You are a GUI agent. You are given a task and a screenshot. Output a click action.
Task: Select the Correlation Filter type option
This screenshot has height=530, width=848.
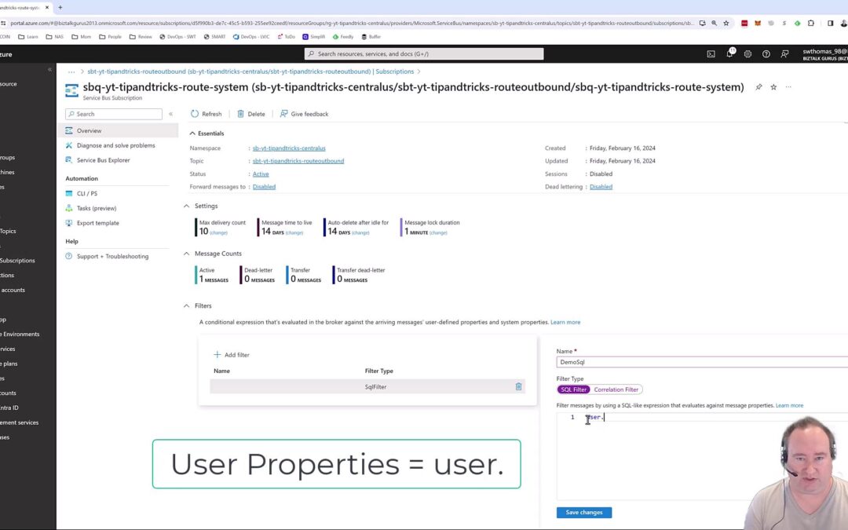tap(616, 389)
